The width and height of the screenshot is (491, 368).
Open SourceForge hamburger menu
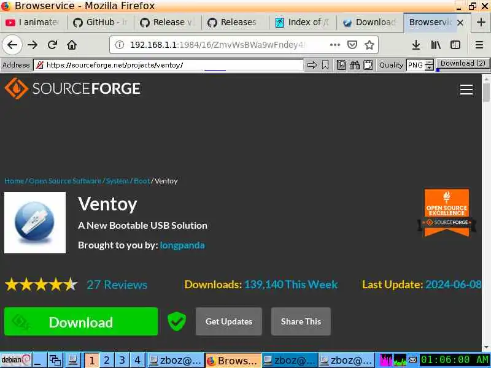pyautogui.click(x=466, y=90)
